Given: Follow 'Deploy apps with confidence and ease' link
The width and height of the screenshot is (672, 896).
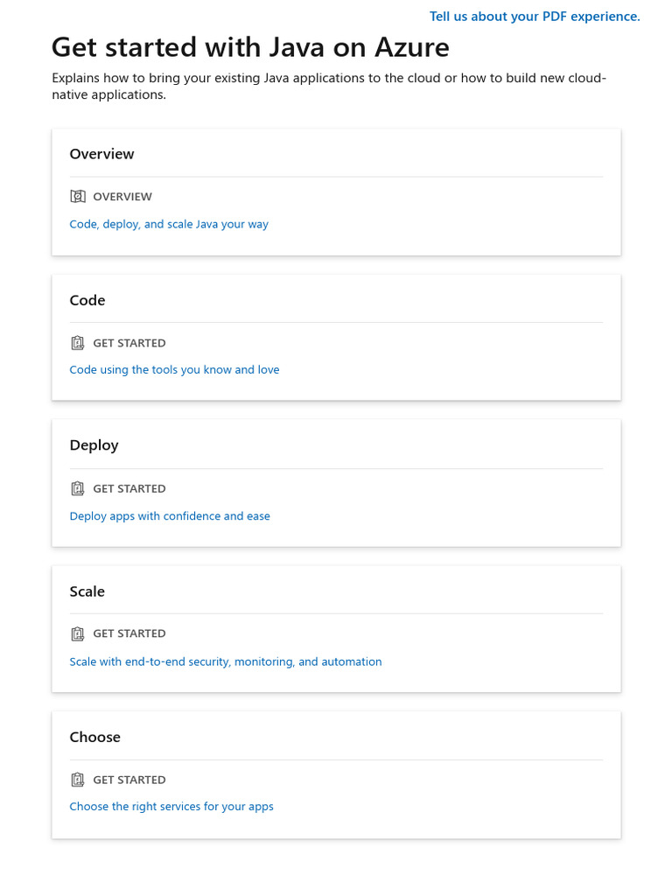Looking at the screenshot, I should pos(170,516).
